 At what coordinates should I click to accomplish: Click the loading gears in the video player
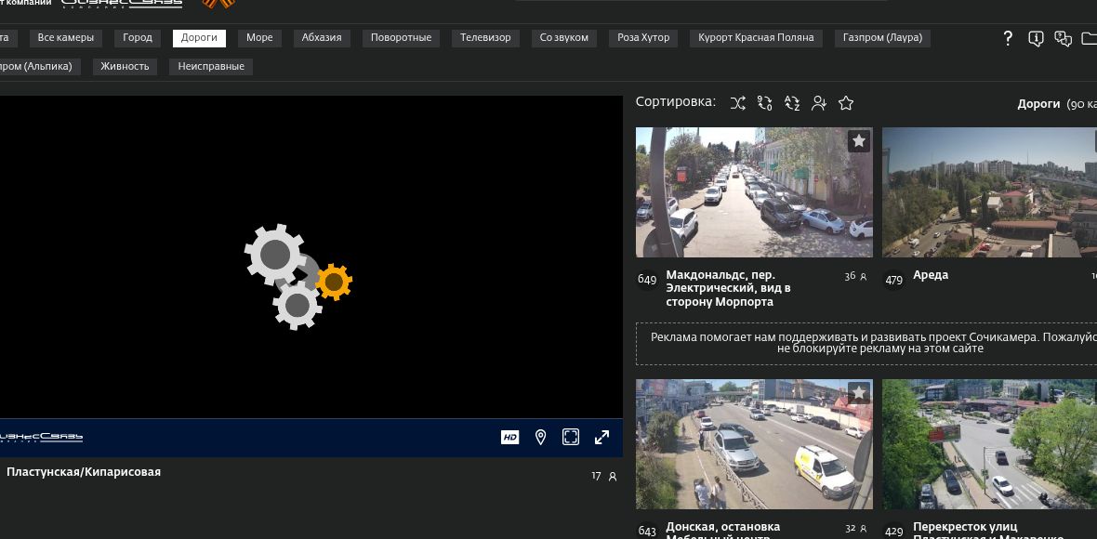point(297,277)
